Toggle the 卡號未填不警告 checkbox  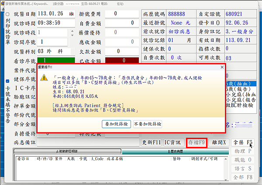tap(7, 81)
